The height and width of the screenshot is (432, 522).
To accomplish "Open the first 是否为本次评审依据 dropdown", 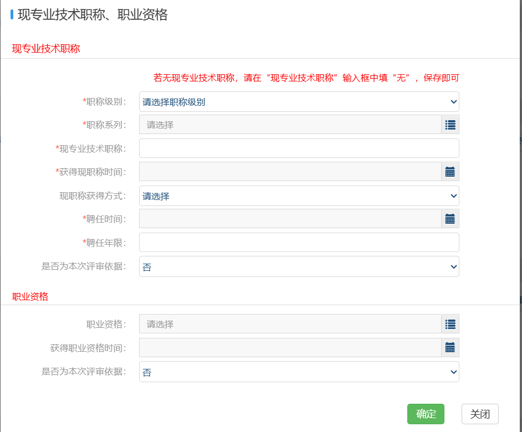I will click(x=299, y=266).
